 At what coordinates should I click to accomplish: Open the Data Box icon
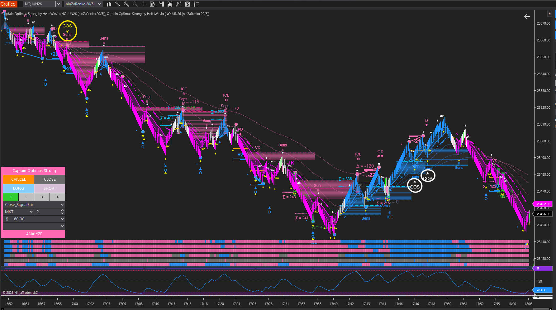click(153, 4)
